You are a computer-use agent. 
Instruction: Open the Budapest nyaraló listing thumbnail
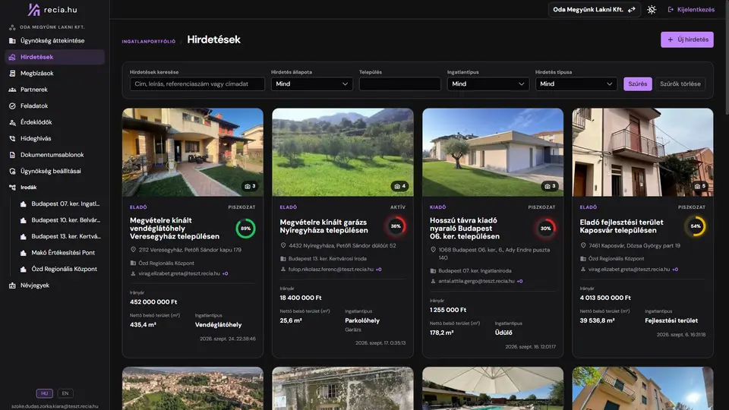click(492, 152)
